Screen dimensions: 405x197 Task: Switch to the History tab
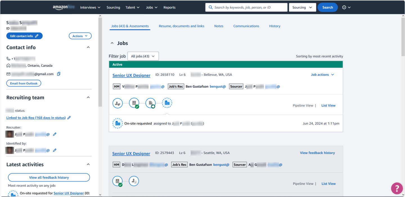point(275,26)
